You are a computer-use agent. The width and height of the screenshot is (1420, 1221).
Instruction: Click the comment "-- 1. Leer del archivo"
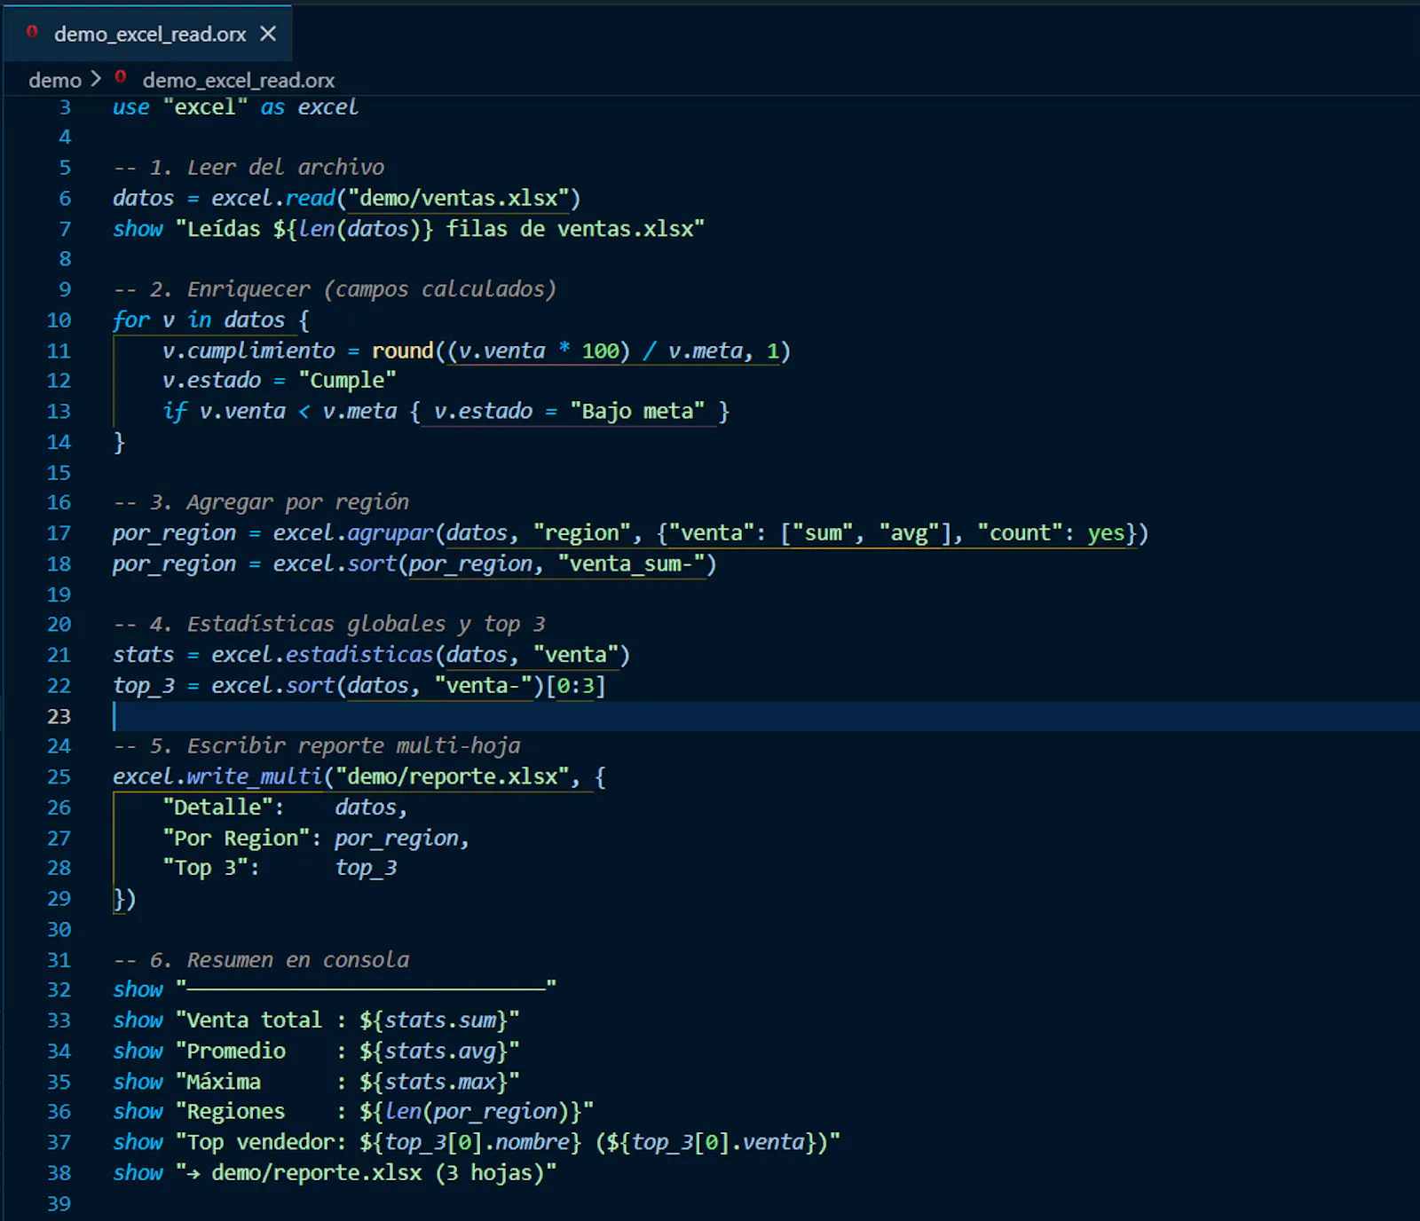coord(248,168)
